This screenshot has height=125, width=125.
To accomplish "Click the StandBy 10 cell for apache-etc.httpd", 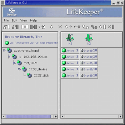I will tap(89, 50).
